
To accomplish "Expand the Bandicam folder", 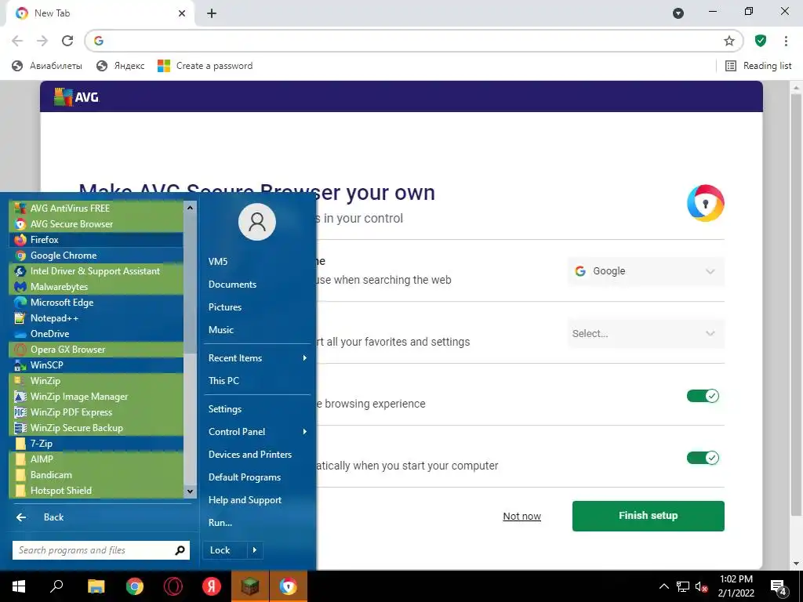I will (x=96, y=475).
